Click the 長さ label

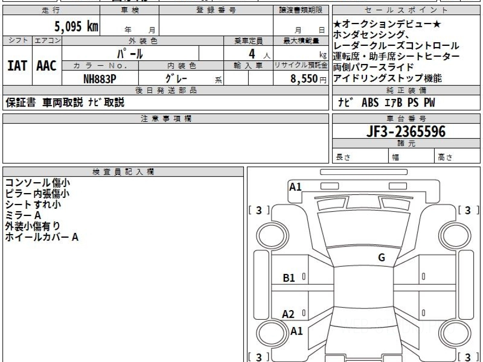(343, 158)
